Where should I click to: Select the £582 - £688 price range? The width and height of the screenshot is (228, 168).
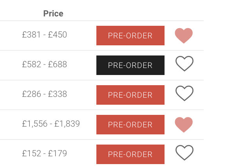[x=45, y=64]
